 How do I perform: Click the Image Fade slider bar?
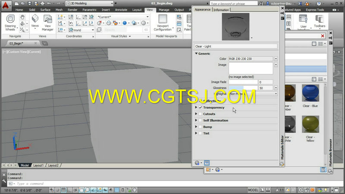pyautogui.click(x=243, y=82)
